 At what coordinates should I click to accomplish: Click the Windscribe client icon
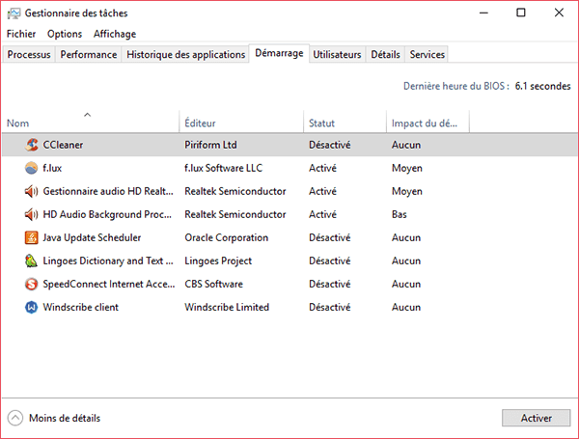[x=32, y=307]
